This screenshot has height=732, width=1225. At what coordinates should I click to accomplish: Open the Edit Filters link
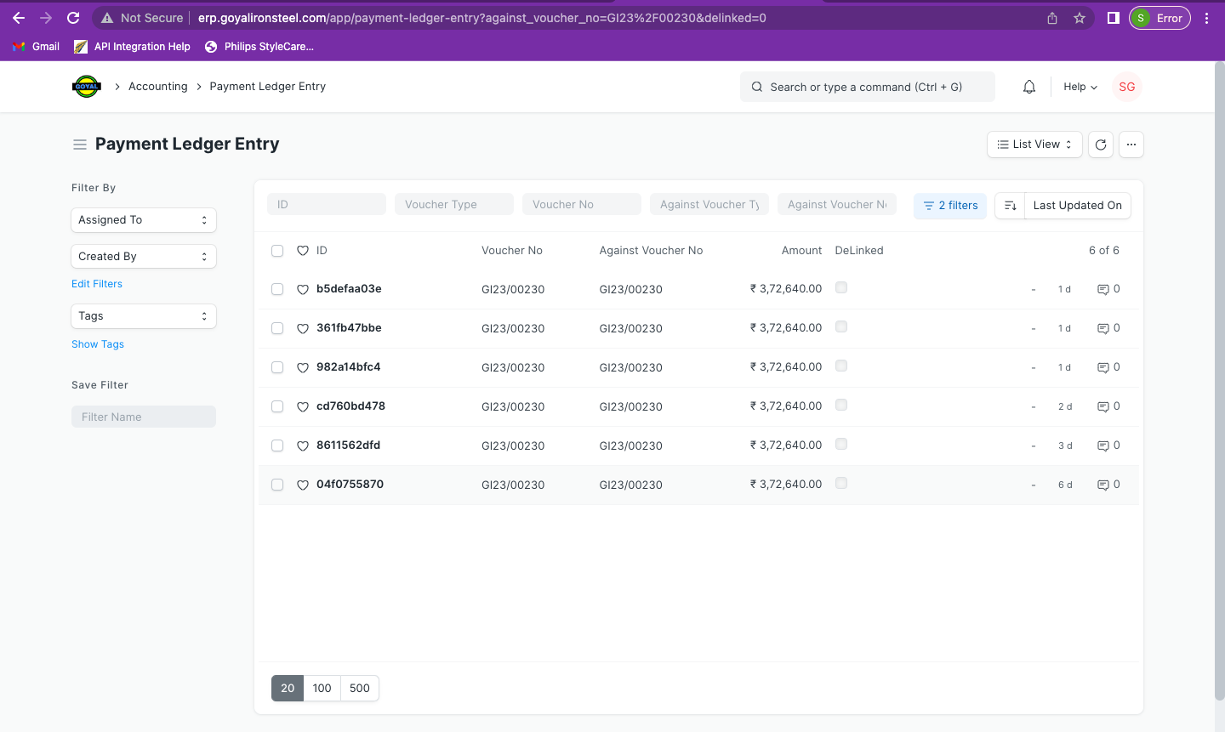96,283
